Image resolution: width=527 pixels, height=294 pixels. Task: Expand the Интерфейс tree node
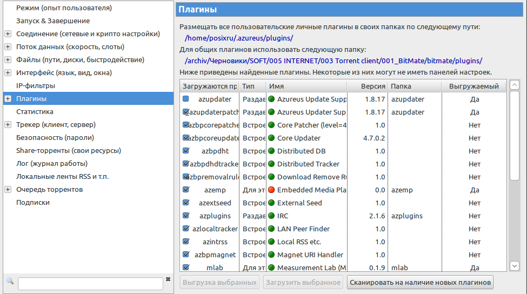tap(8, 72)
